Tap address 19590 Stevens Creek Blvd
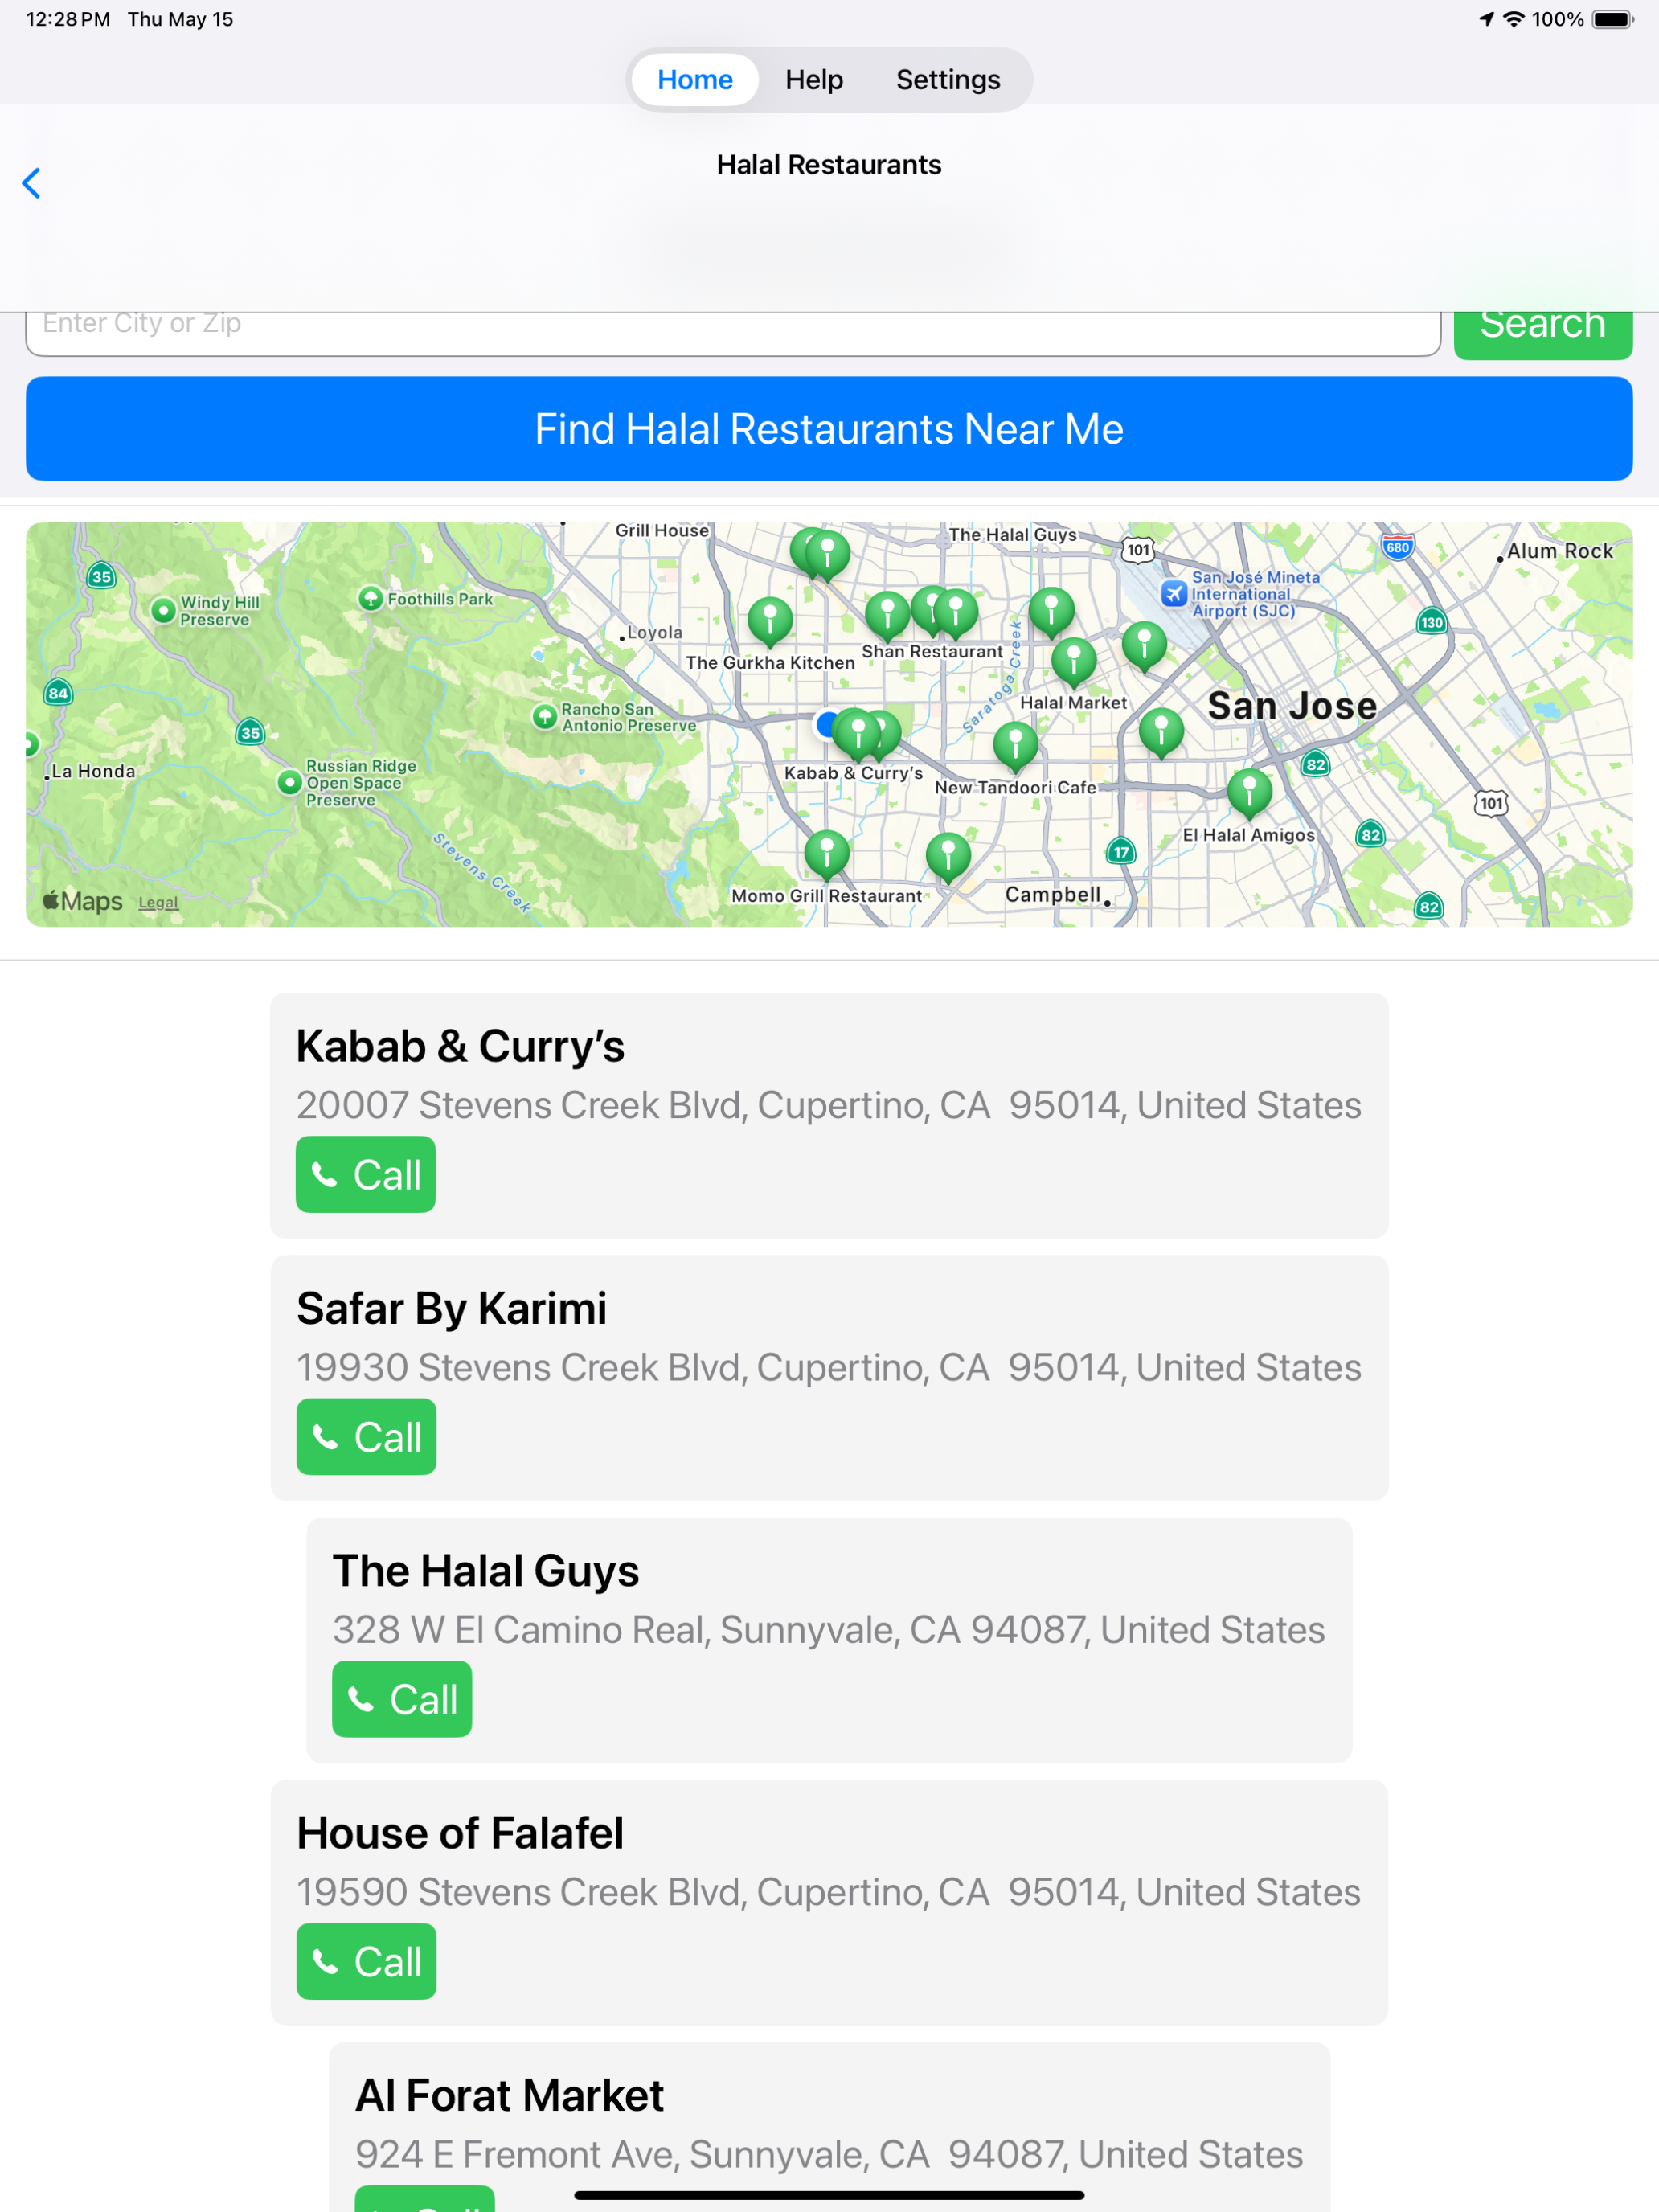Viewport: 1659px width, 2212px height. point(829,1891)
